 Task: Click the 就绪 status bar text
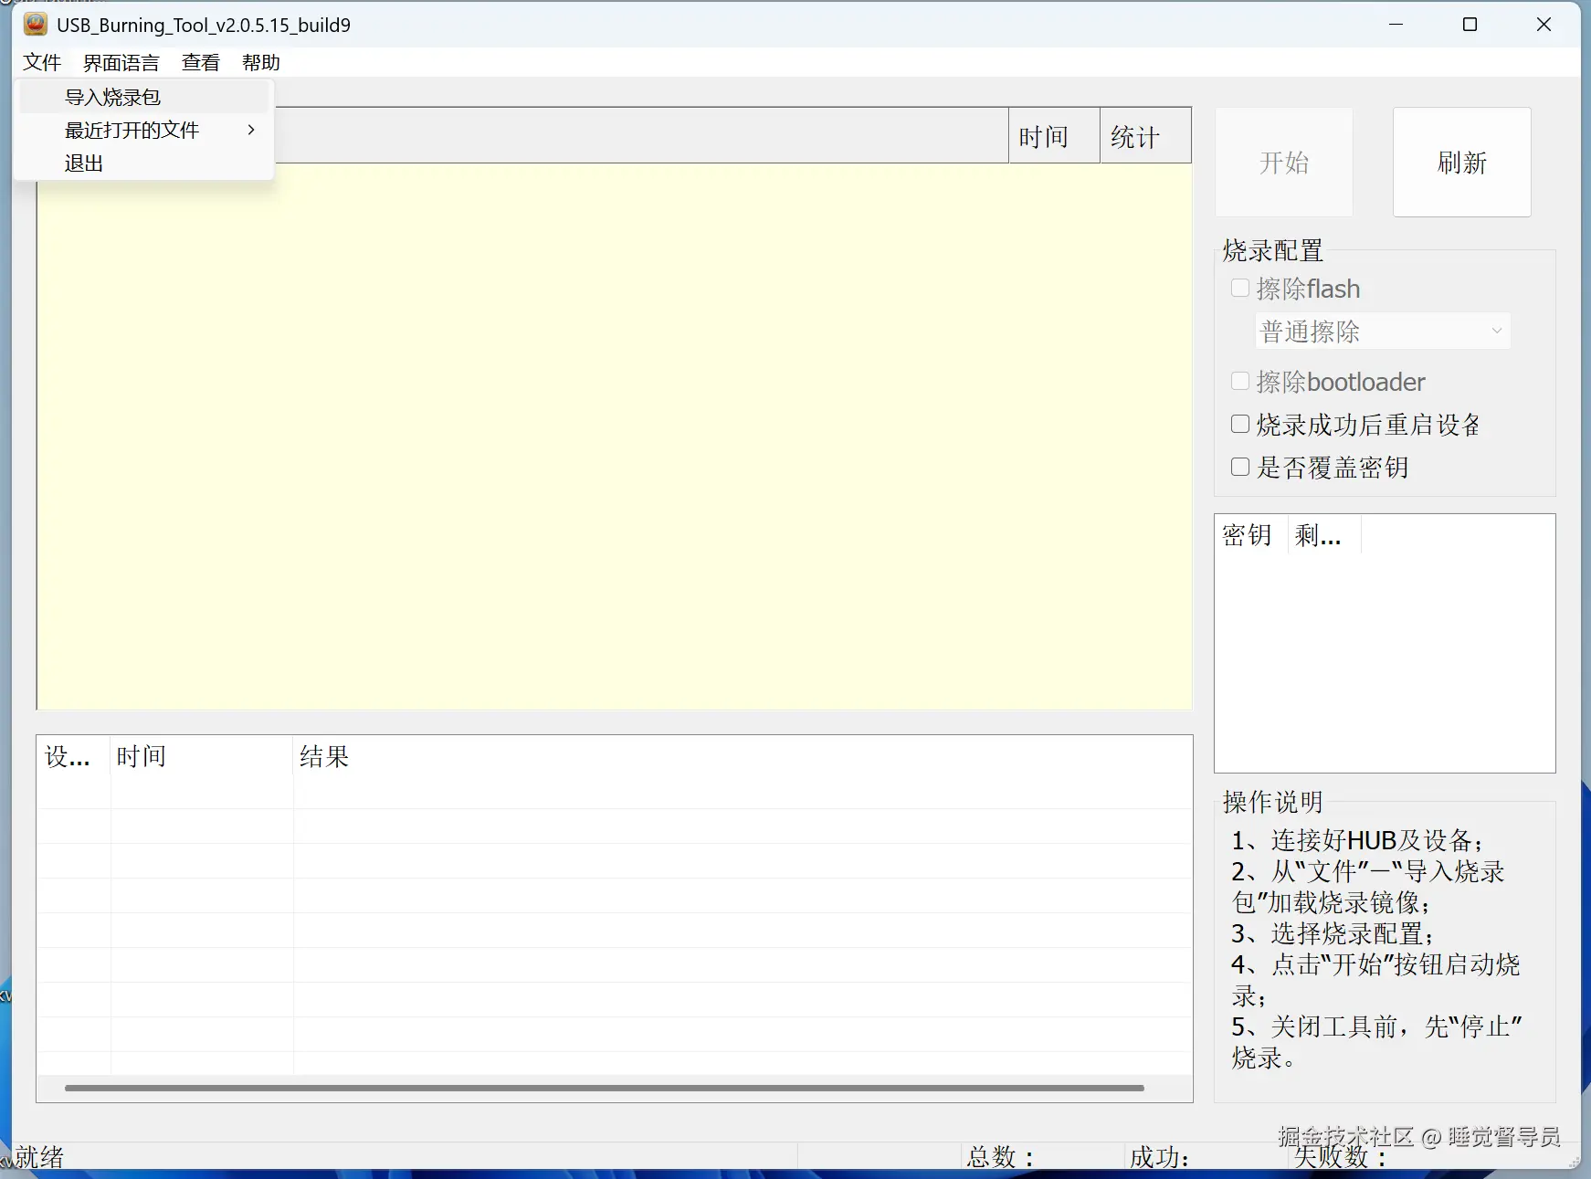(x=40, y=1158)
